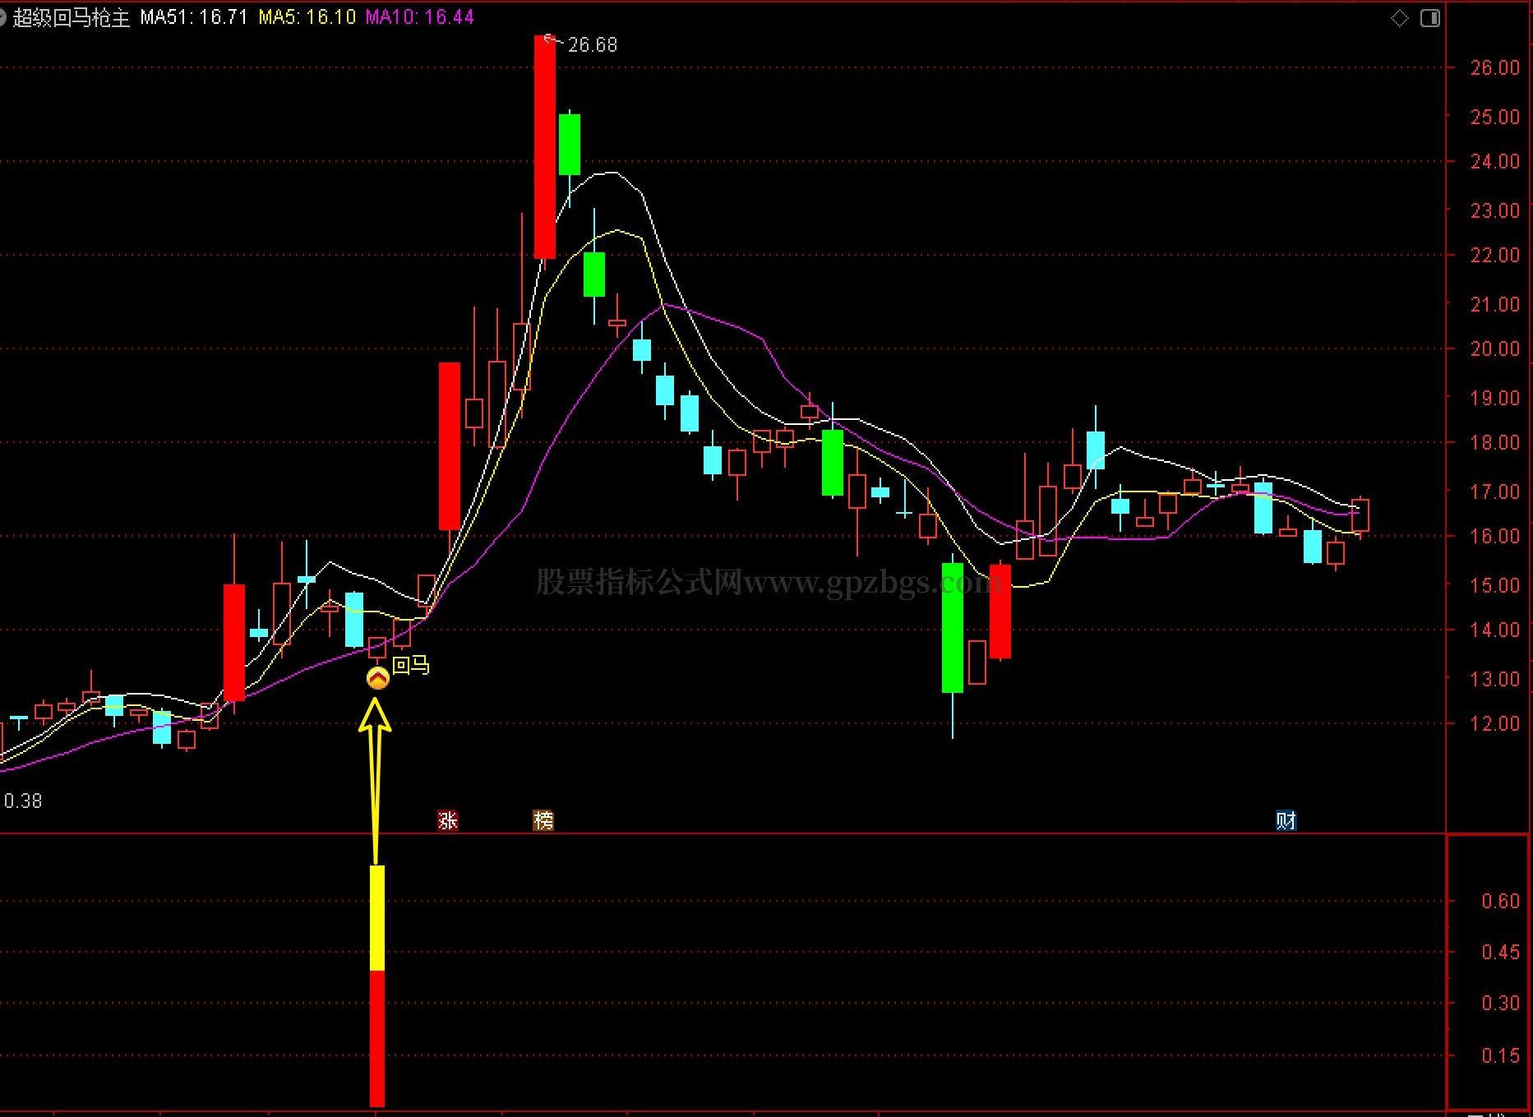Click the 0.30 sub-chart axis label
The height and width of the screenshot is (1117, 1533).
pyautogui.click(x=1500, y=1004)
